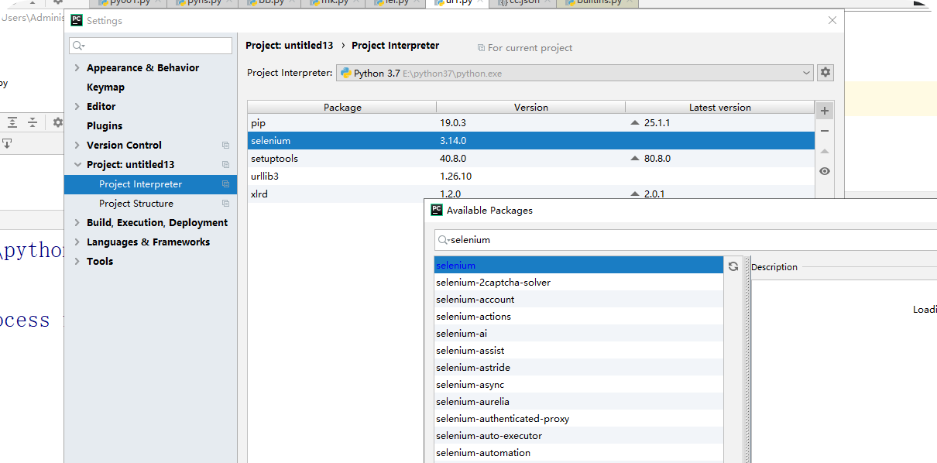Sort by the Version column header

click(531, 108)
